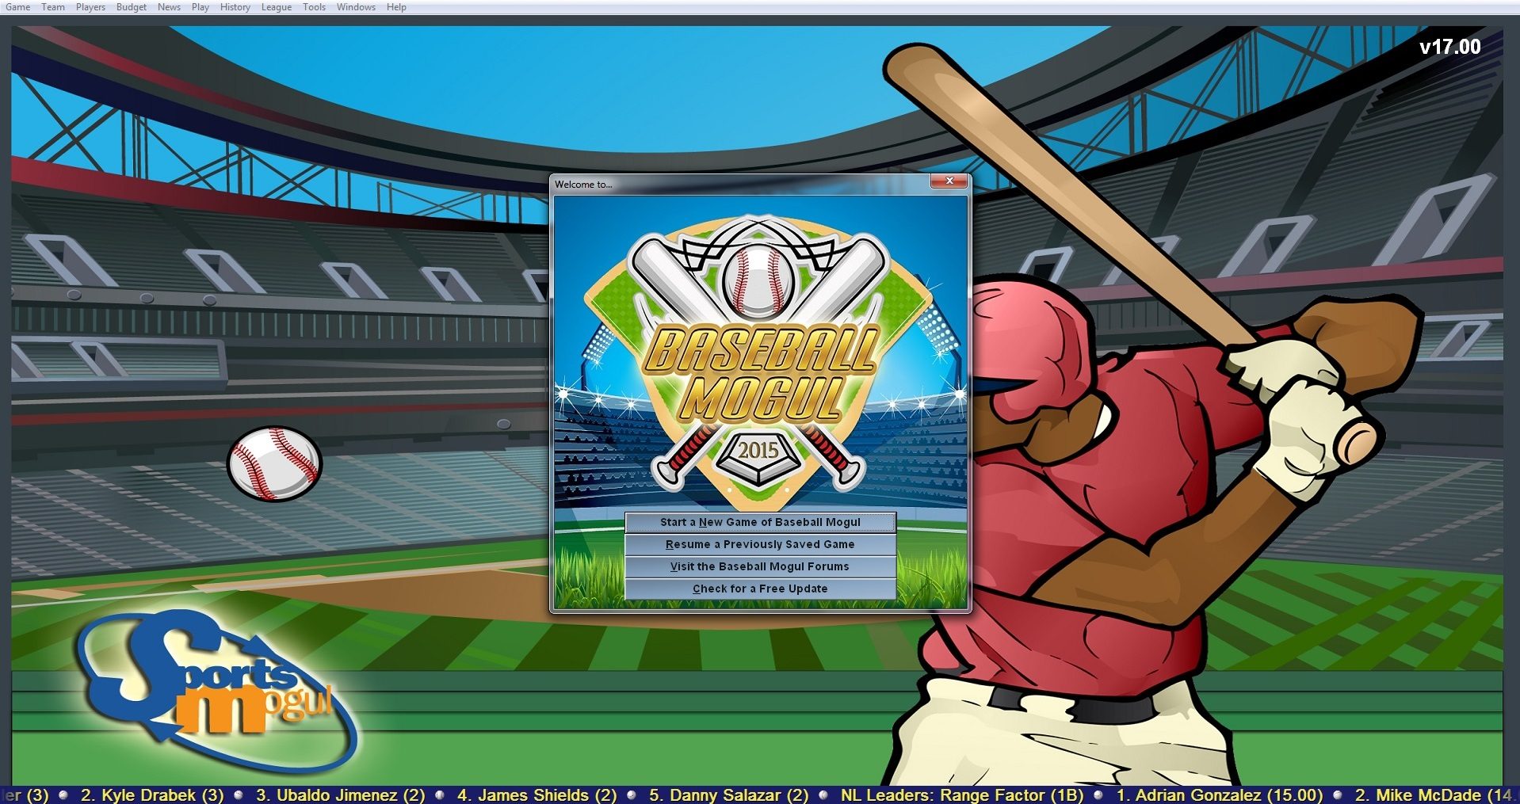Viewport: 1520px width, 804px height.
Task: Start a New Game of Baseball Mogul
Action: click(x=760, y=522)
